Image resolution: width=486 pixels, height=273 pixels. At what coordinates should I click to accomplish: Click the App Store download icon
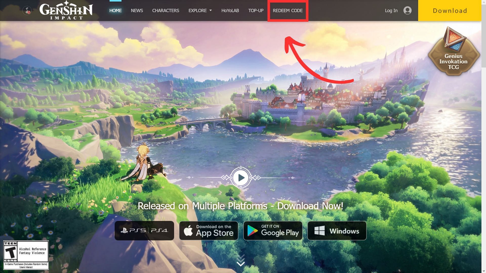(208, 230)
